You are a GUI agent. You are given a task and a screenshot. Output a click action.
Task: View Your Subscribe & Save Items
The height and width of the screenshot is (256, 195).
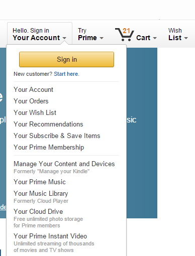[x=57, y=136]
